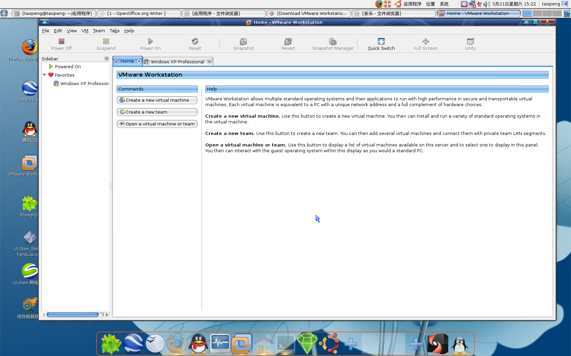This screenshot has width=571, height=356.
Task: Click the volume icon in system tray
Action: tap(487, 4)
